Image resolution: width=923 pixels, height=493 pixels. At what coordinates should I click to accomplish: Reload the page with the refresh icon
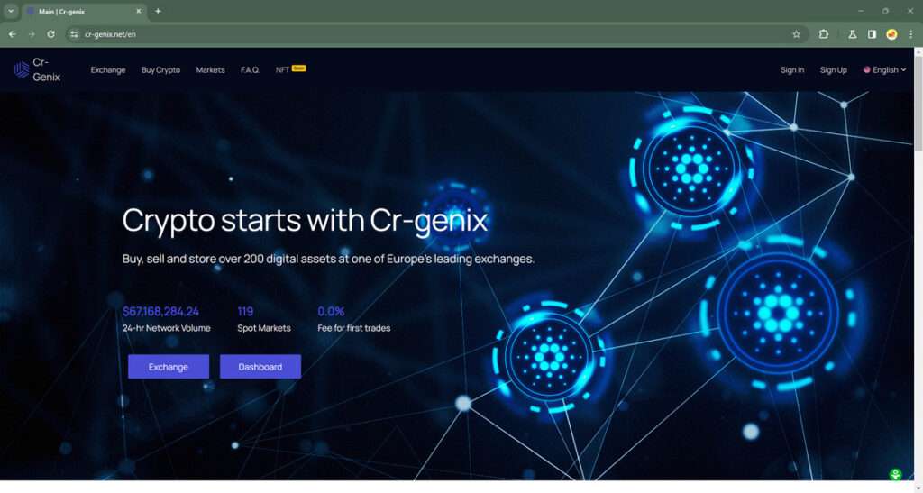coord(50,35)
